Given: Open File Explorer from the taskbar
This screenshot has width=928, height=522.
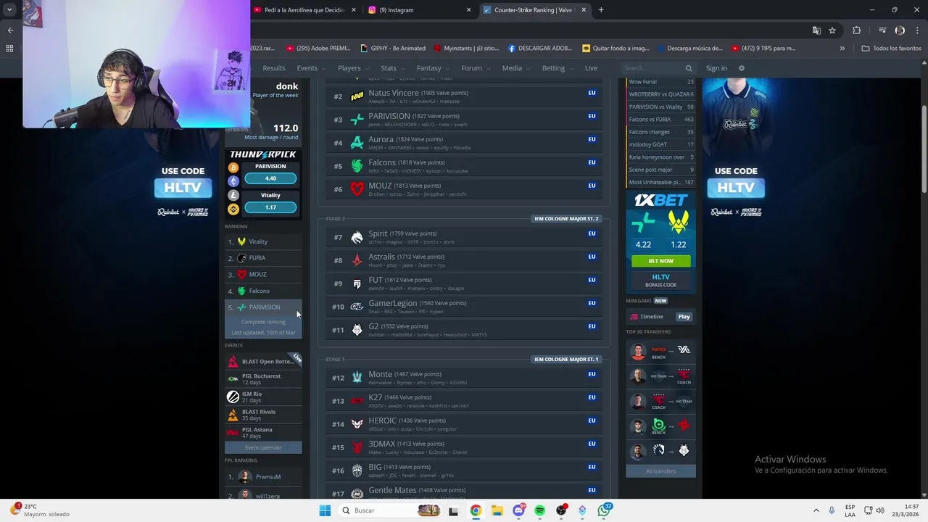Looking at the screenshot, I should coord(497,510).
